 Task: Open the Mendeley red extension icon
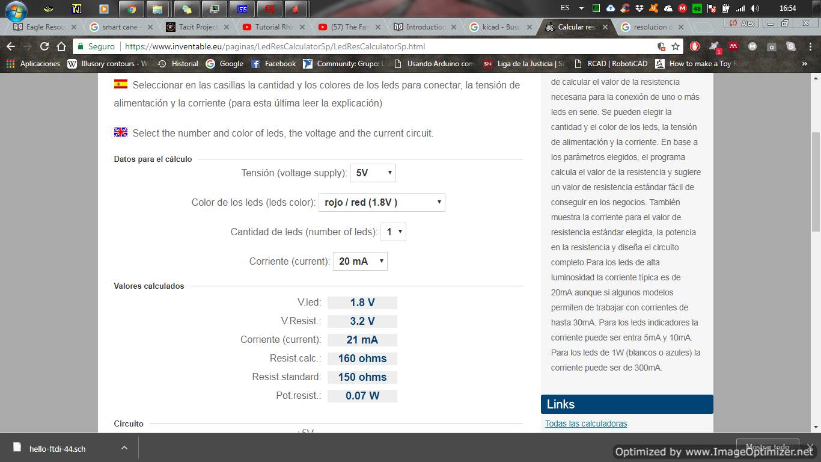pos(733,46)
